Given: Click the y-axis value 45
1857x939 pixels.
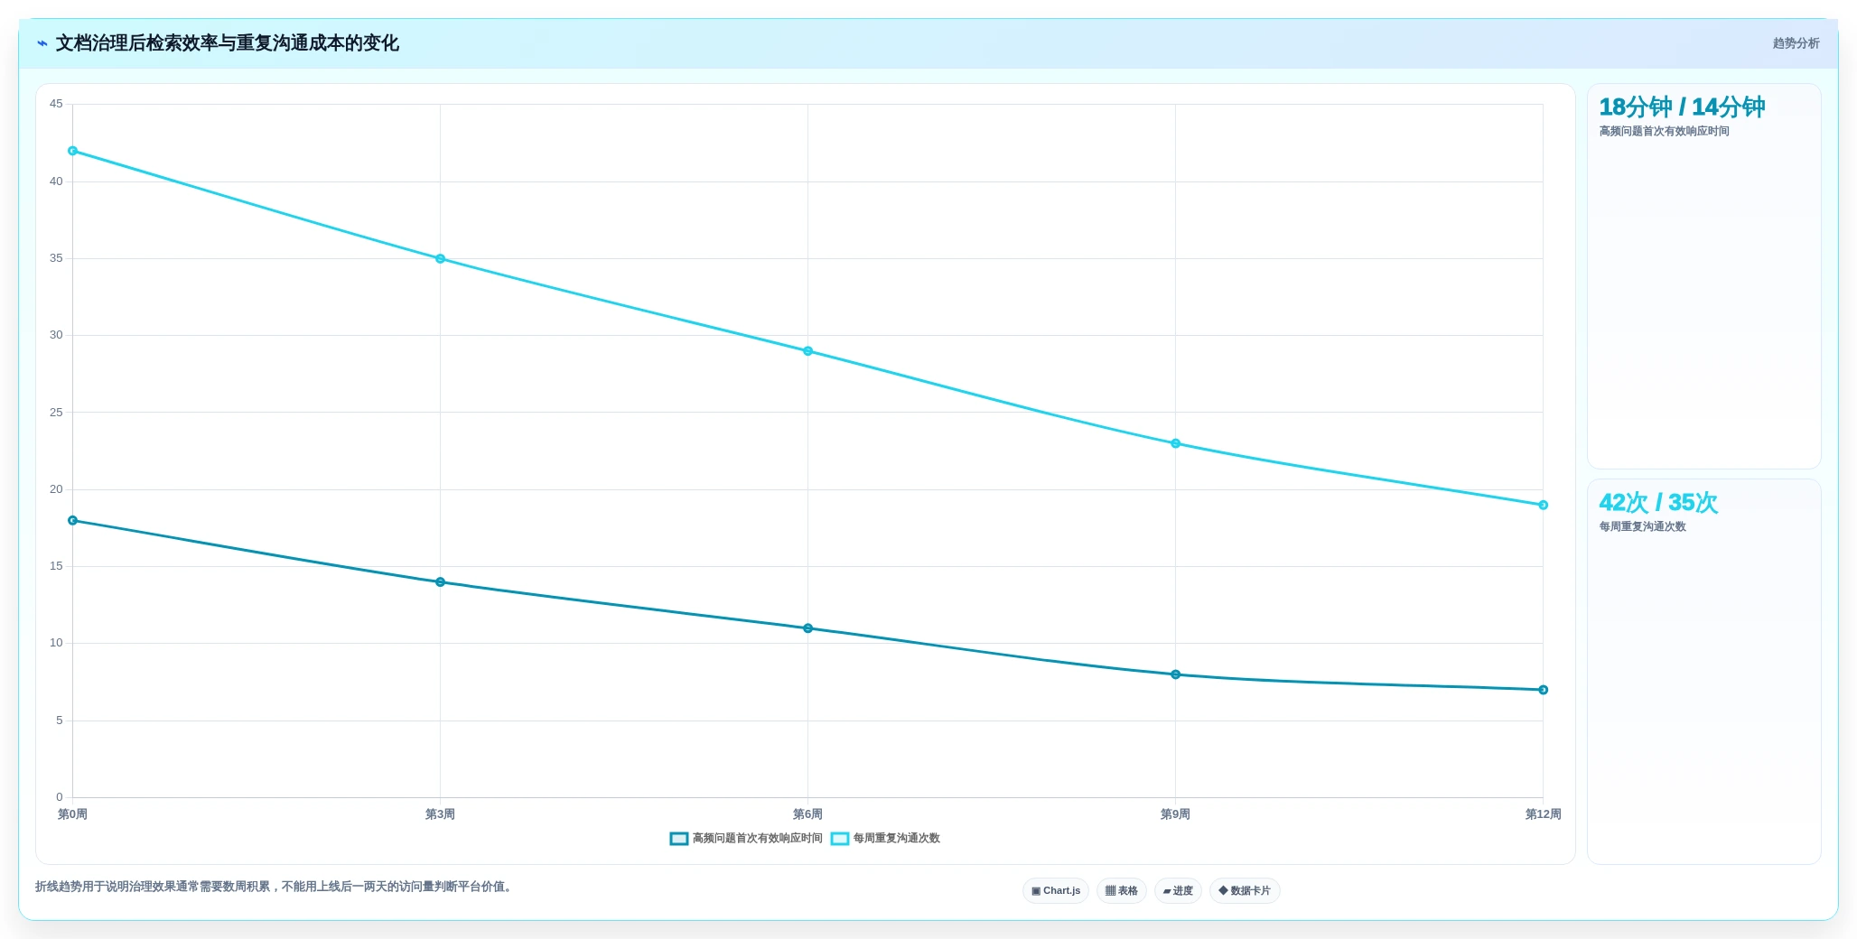Looking at the screenshot, I should coord(56,104).
